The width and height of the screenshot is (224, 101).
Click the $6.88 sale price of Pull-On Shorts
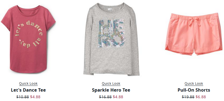tap(201, 97)
